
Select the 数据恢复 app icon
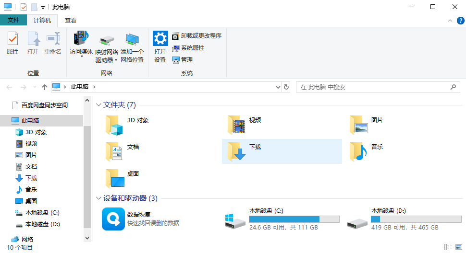113,219
